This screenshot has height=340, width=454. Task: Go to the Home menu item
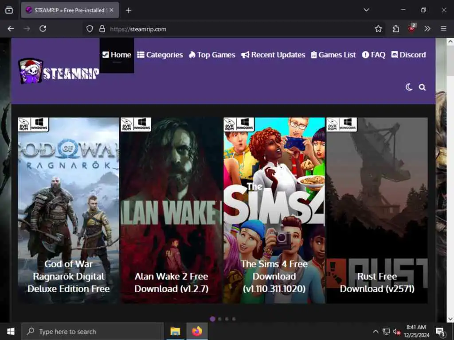point(117,55)
